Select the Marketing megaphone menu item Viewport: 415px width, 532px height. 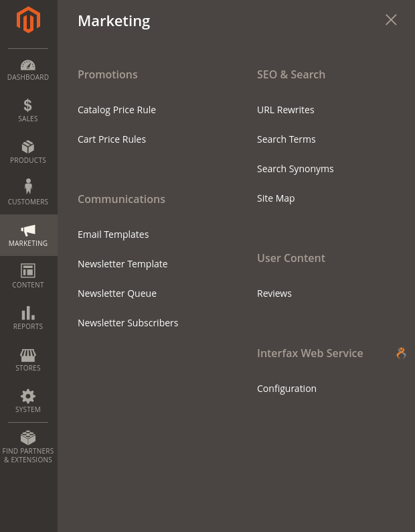click(x=29, y=235)
